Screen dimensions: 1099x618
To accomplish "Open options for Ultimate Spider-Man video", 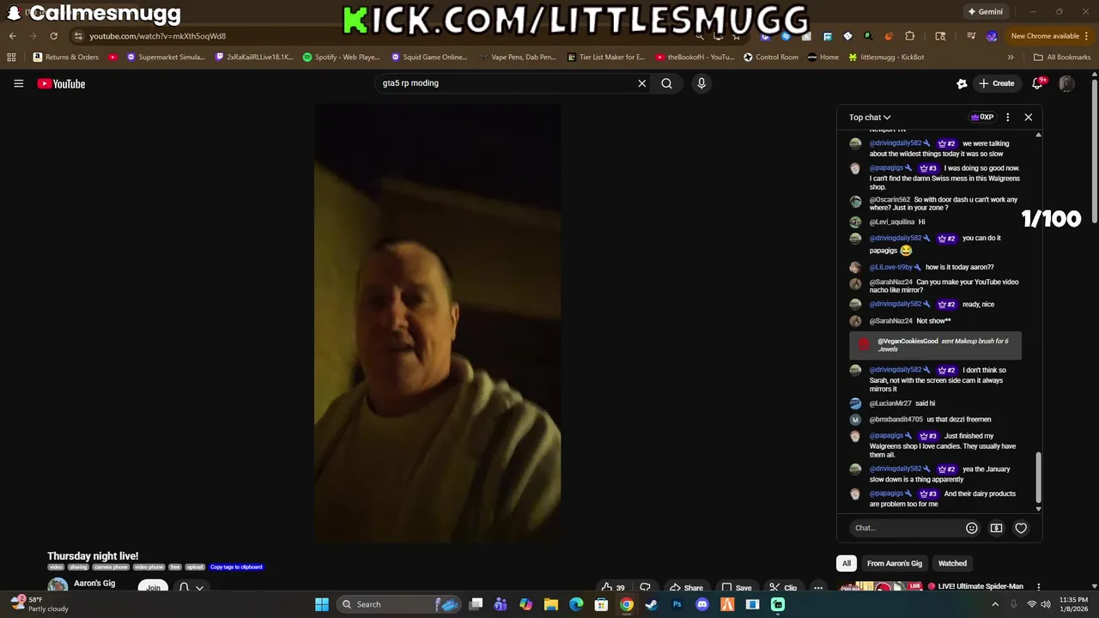I will point(1038,587).
